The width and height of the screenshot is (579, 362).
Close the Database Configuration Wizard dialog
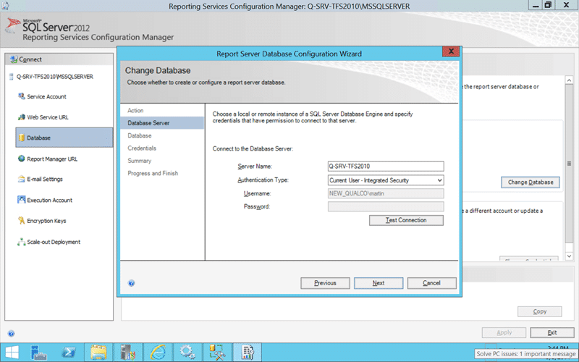(x=451, y=51)
